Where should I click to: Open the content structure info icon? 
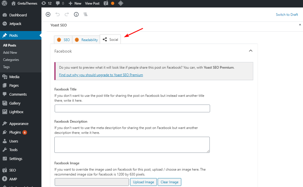[x=76, y=14]
